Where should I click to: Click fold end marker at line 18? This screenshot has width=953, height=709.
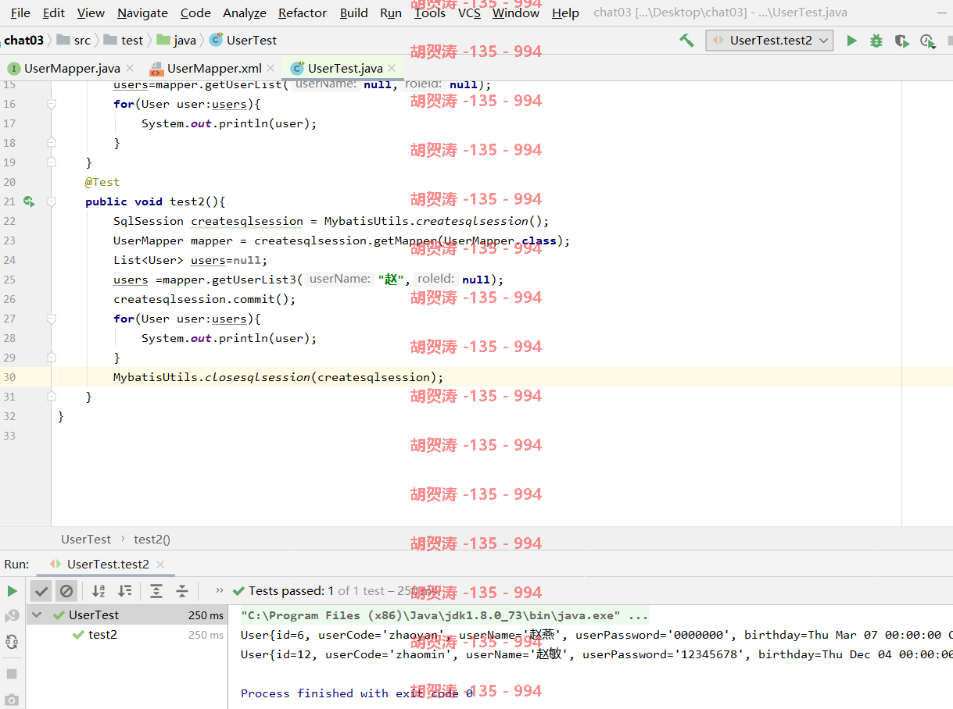pos(52,143)
